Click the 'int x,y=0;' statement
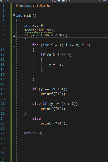Screen dimensions: 108x162 click(34, 25)
